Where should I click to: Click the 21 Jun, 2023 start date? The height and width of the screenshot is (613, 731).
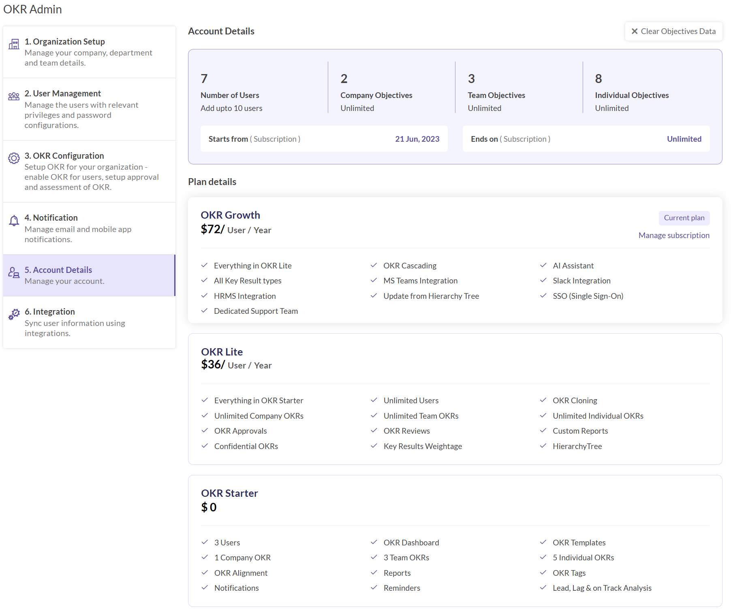tap(417, 139)
